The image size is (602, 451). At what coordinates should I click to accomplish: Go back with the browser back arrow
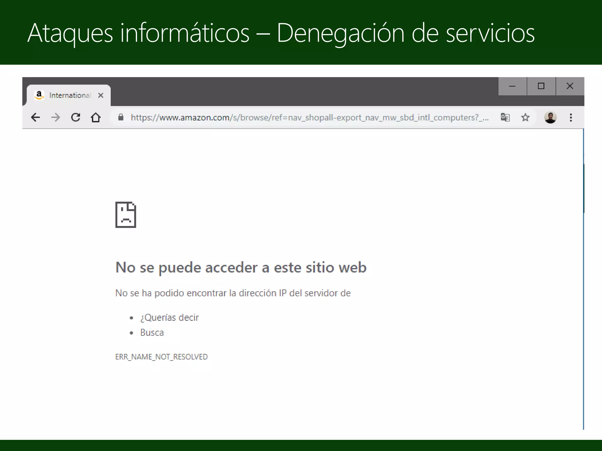[36, 117]
